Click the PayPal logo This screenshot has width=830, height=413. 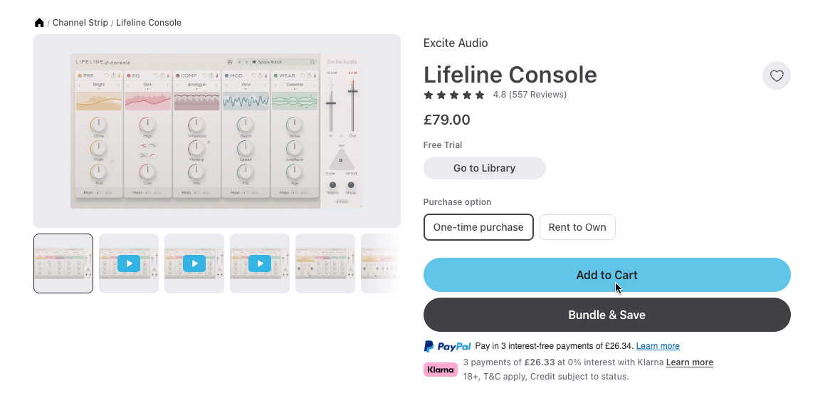tap(448, 347)
